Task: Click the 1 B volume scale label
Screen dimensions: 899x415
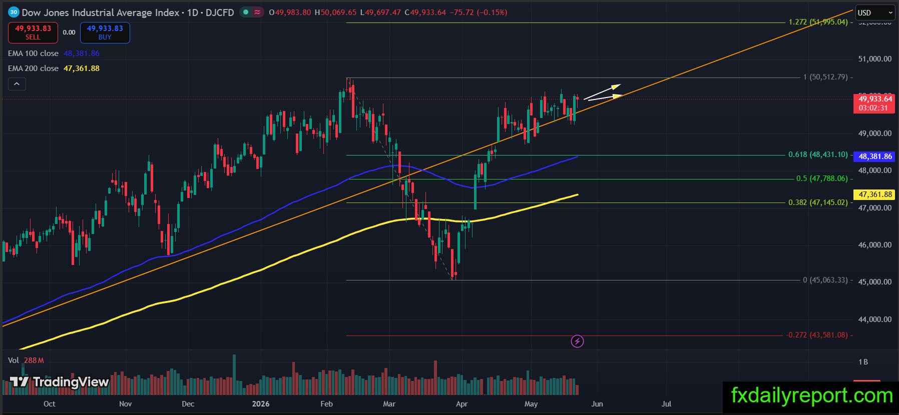Action: pos(863,362)
